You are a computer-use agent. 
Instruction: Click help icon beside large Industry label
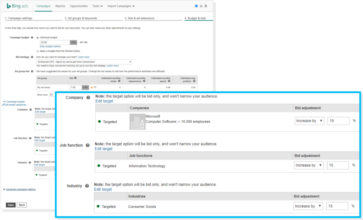coord(87,186)
